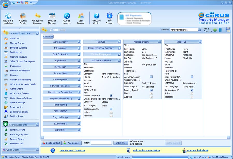Click View Media Player in status bar
Image resolution: width=233 pixels, height=159 pixels.
pos(218,157)
